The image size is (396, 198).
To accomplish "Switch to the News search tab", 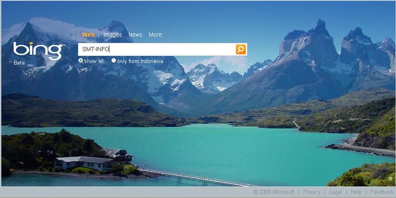I will [135, 35].
